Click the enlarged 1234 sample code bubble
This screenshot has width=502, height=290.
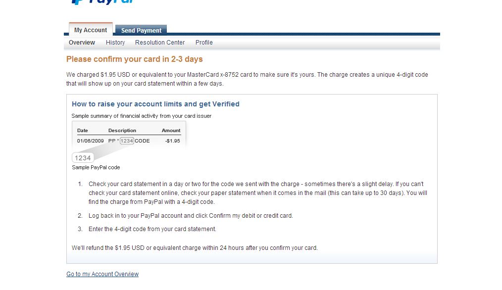click(83, 158)
